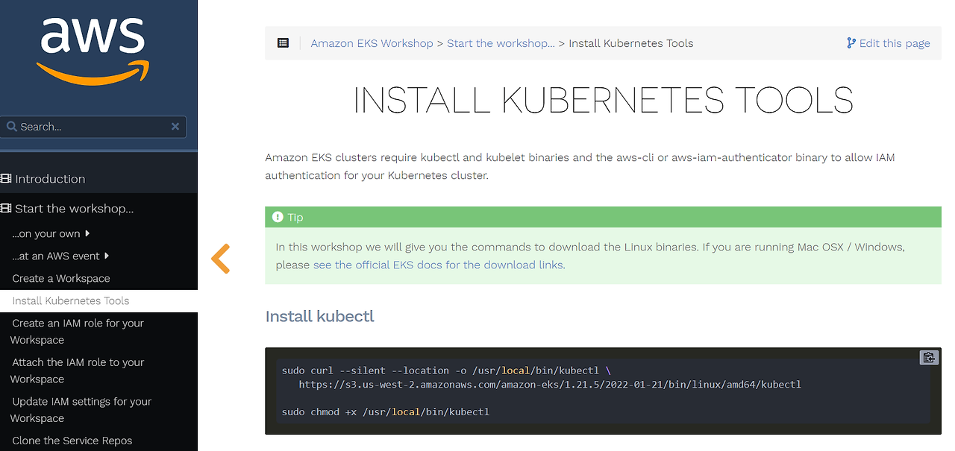955x451 pixels.
Task: Open Update IAM settings for your Workspace
Action: coord(81,409)
